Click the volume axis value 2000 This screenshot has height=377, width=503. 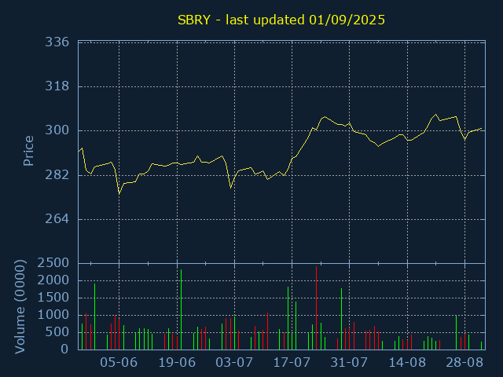pyautogui.click(x=53, y=280)
